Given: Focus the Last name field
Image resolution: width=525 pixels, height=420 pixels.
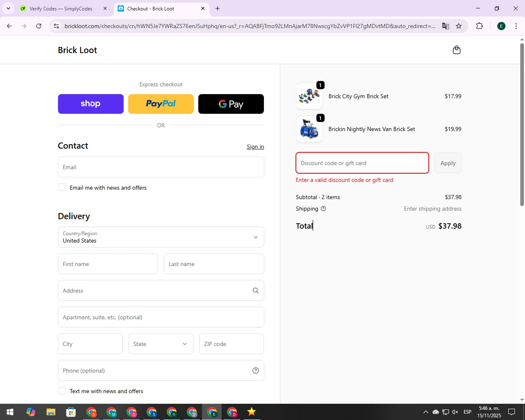Looking at the screenshot, I should point(214,264).
